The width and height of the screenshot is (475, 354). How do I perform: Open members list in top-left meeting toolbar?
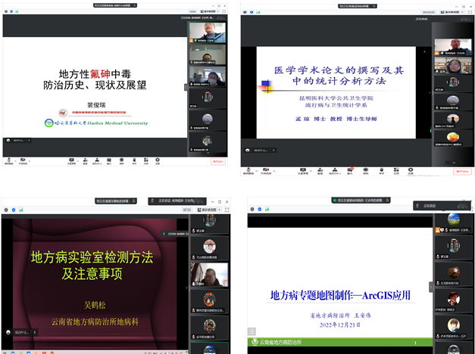pos(97,160)
